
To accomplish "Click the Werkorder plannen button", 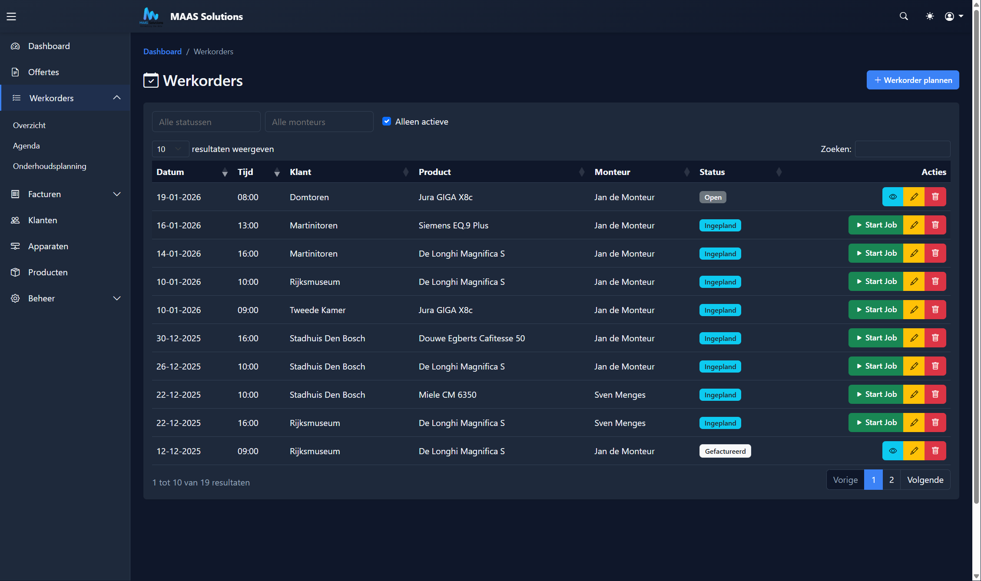I will click(912, 80).
